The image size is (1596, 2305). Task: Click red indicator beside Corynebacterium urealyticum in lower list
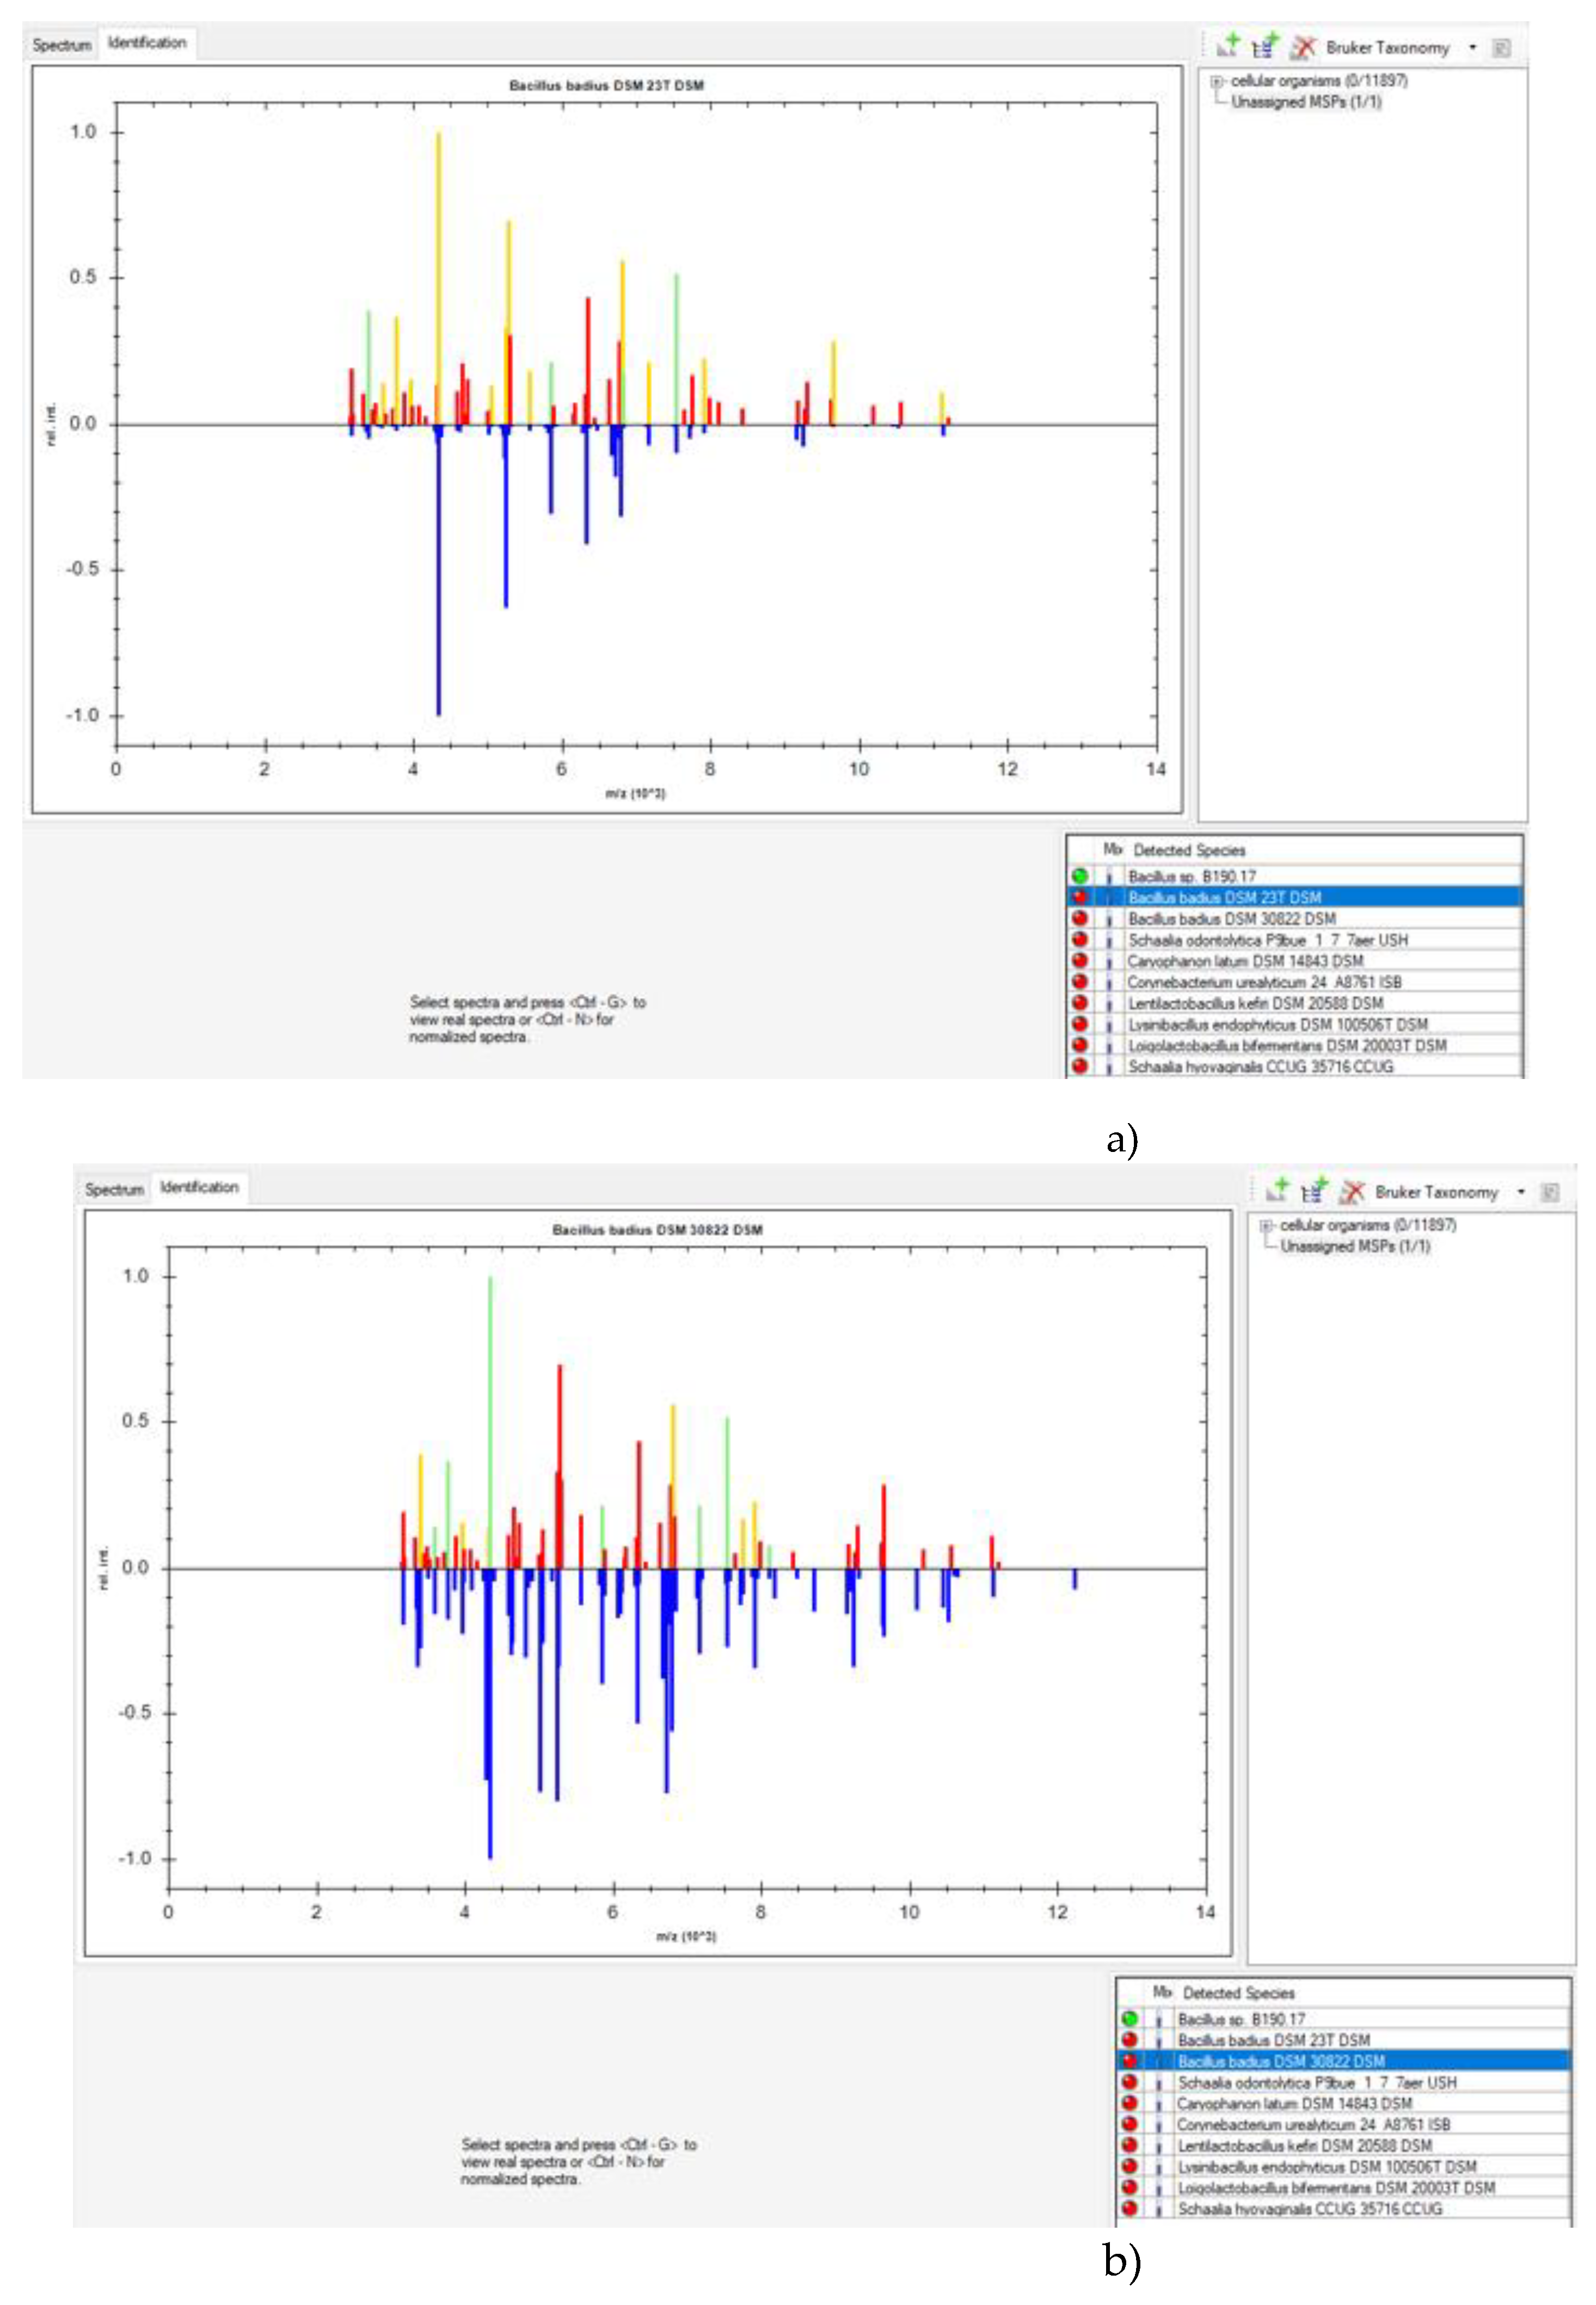click(x=1129, y=2123)
